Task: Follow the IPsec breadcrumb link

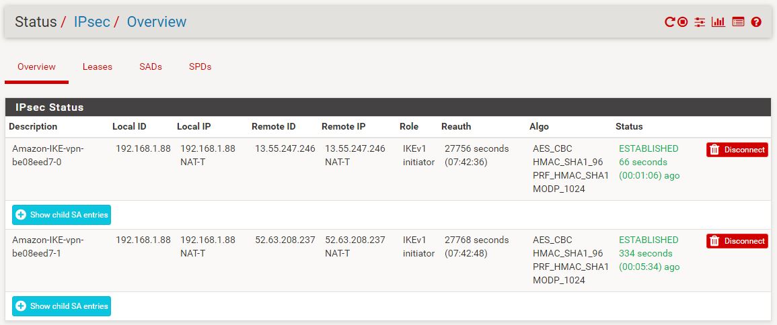Action: pyautogui.click(x=91, y=21)
